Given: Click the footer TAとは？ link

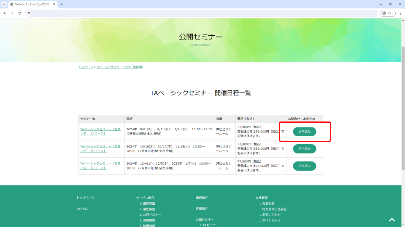Looking at the screenshot, I should tap(82, 209).
